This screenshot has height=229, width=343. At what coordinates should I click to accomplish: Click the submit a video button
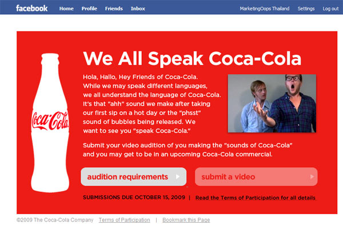point(256,176)
